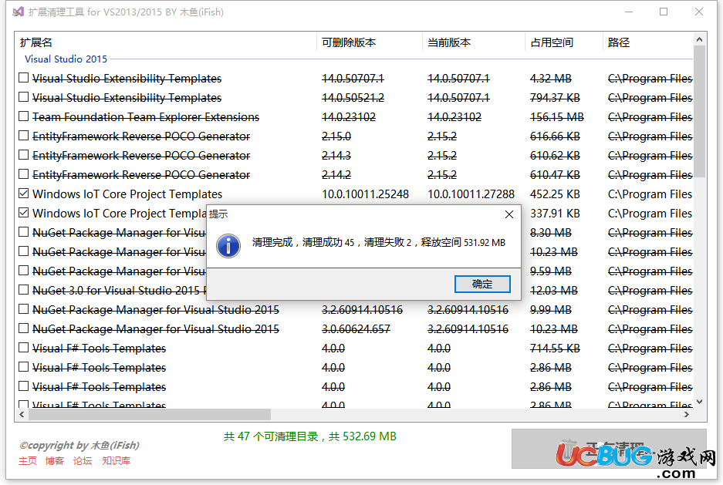Click size cell 794.37 KB
Image resolution: width=723 pixels, height=485 pixels.
click(555, 98)
